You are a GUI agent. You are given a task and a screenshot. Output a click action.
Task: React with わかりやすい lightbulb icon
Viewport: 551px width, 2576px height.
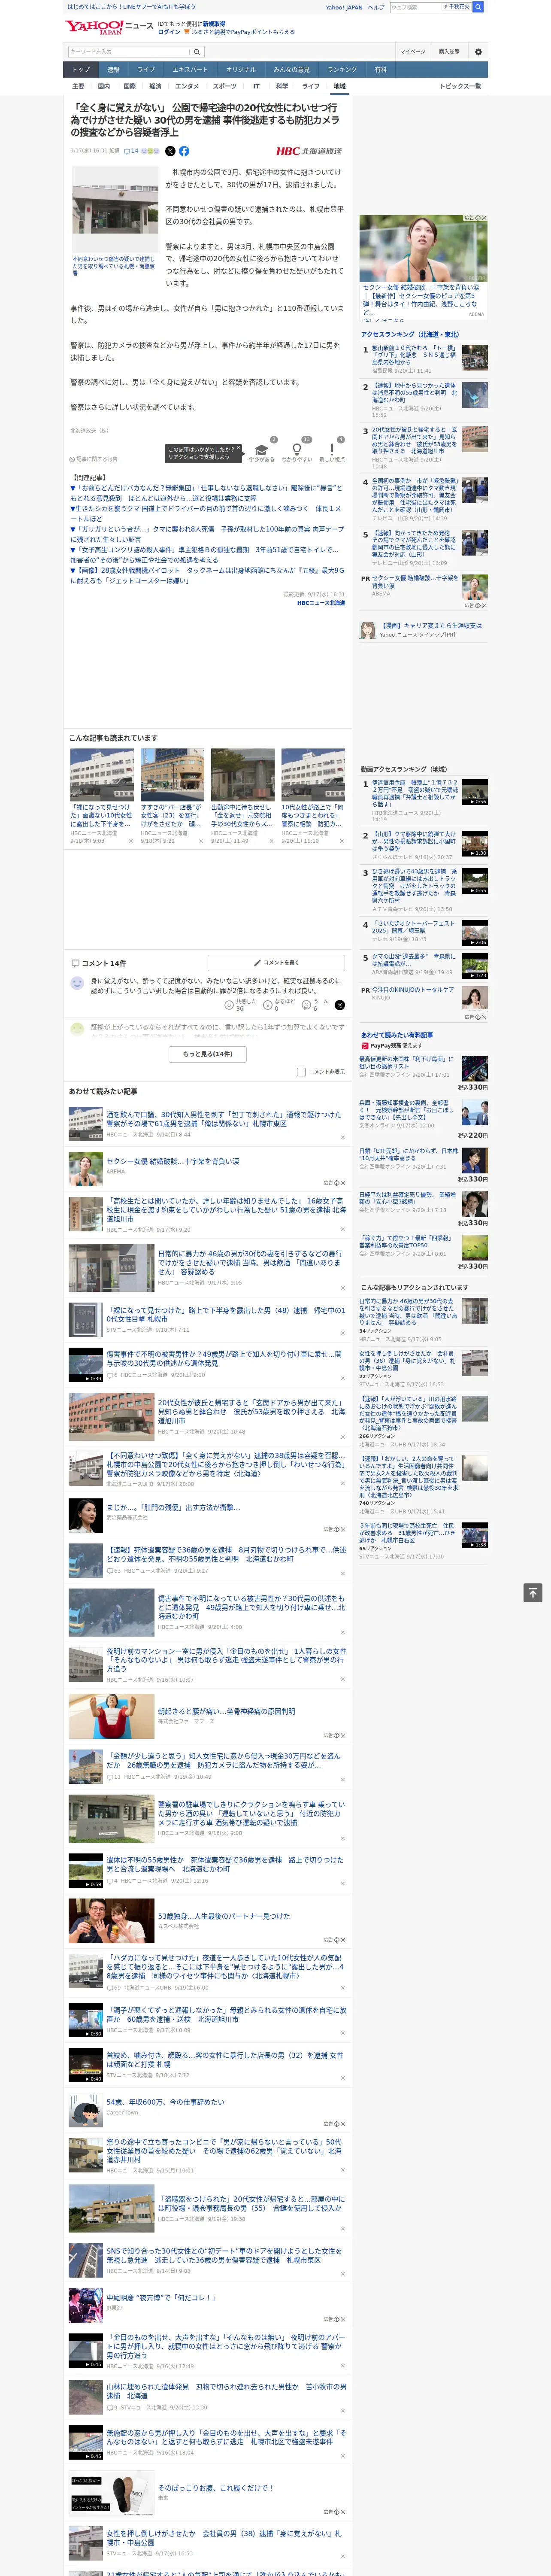click(x=297, y=450)
